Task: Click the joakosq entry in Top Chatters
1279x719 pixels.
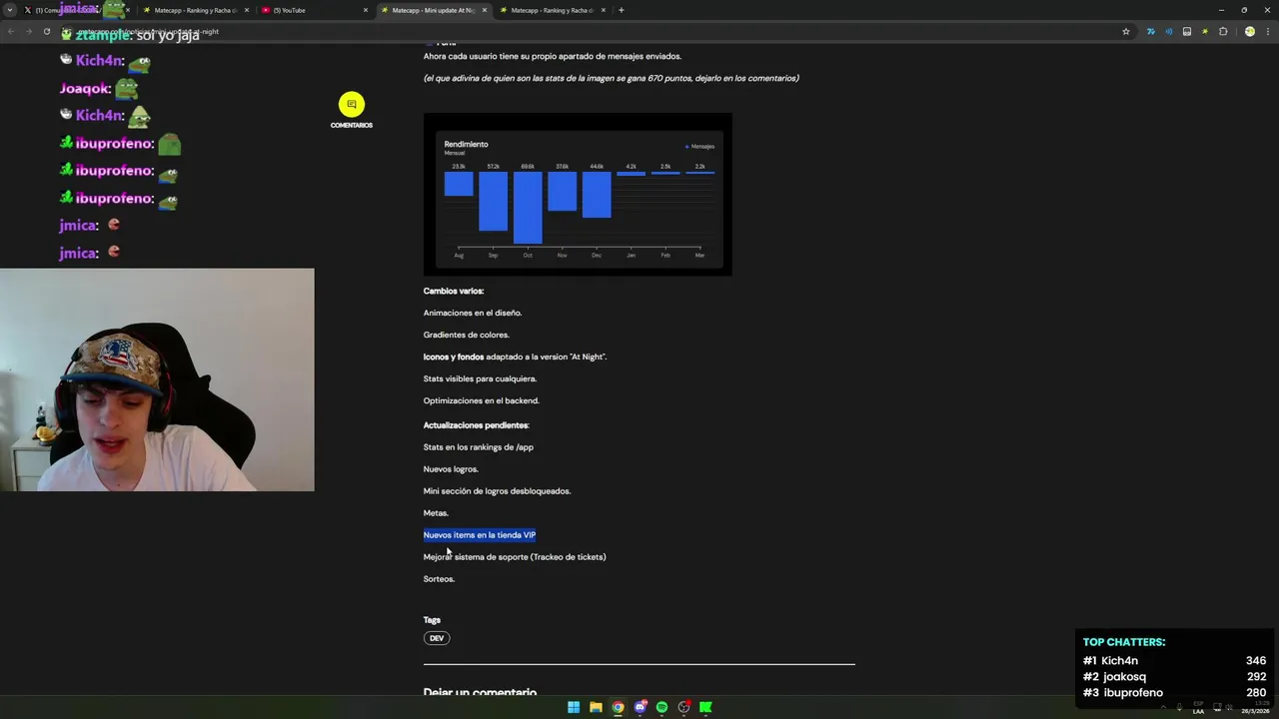Action: click(1174, 677)
